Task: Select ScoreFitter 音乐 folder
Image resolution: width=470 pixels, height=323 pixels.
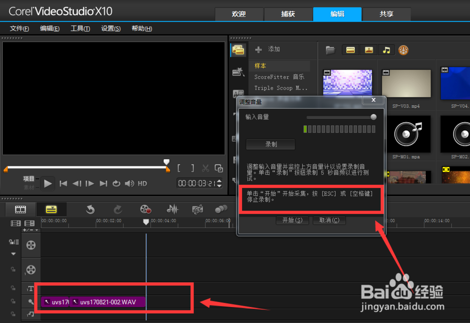Action: tap(279, 77)
